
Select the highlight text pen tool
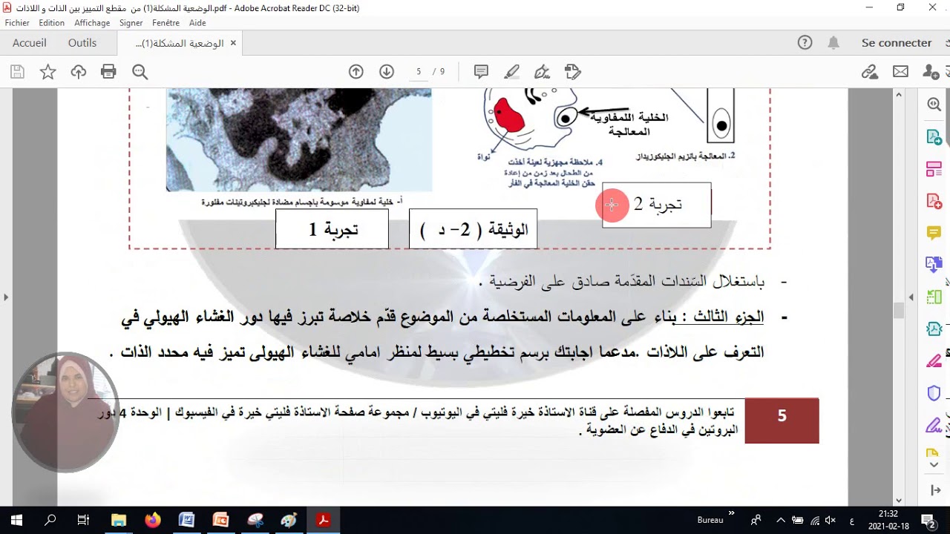(x=511, y=72)
